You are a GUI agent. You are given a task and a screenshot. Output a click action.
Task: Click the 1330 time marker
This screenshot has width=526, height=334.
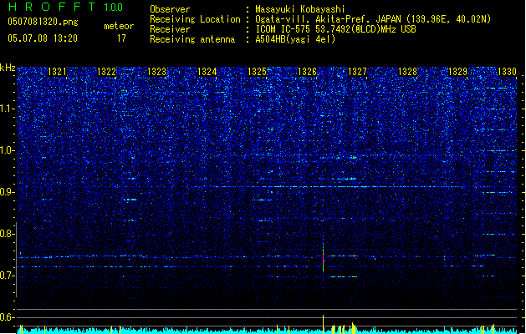pyautogui.click(x=508, y=72)
